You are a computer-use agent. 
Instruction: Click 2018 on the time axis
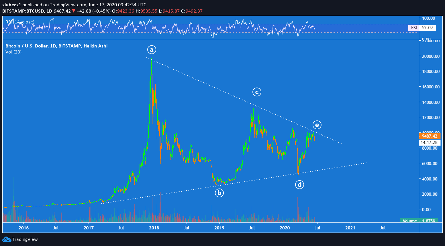[x=154, y=228]
